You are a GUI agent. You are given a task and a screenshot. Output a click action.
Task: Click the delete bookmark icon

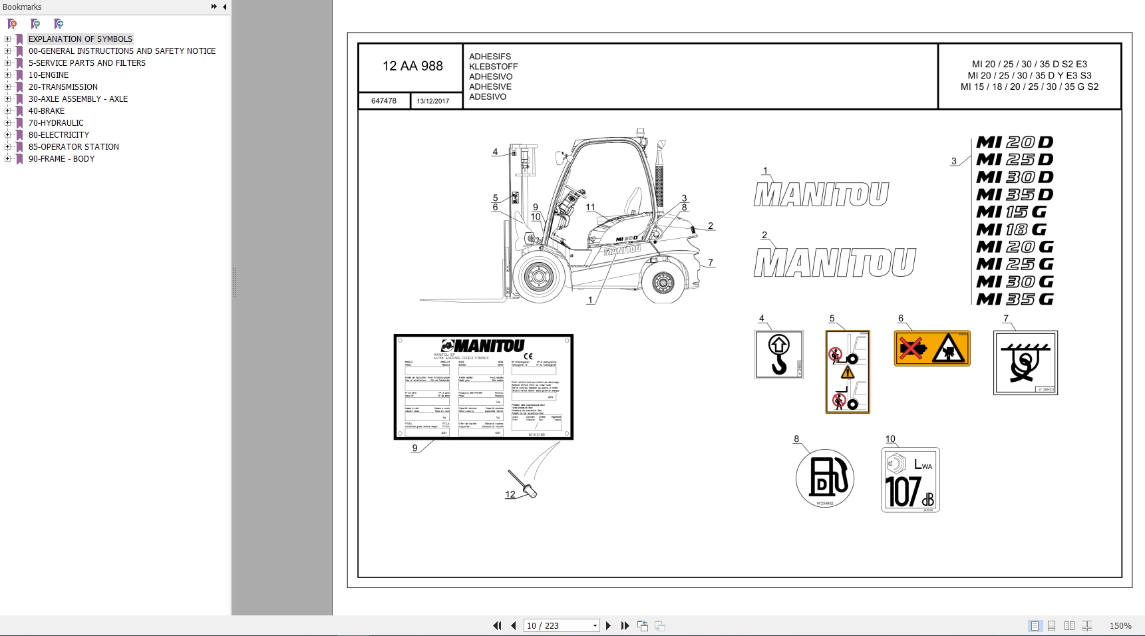point(12,24)
